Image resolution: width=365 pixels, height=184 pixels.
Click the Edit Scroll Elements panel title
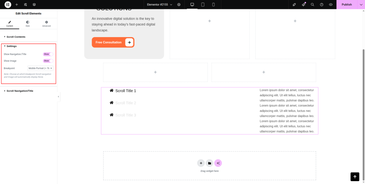[29, 14]
